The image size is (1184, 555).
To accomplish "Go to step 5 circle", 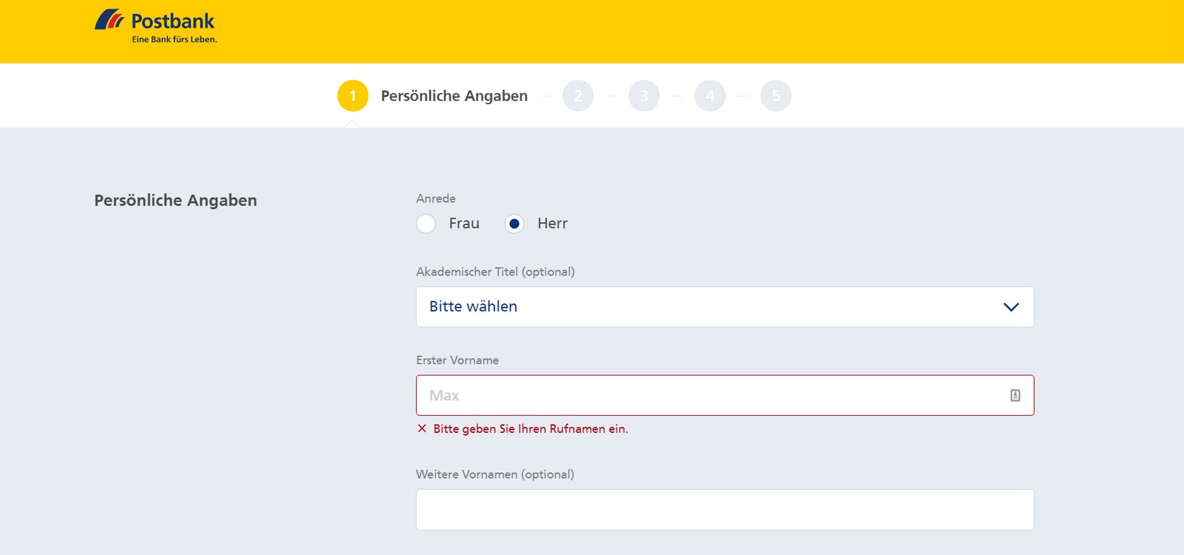I will 776,96.
